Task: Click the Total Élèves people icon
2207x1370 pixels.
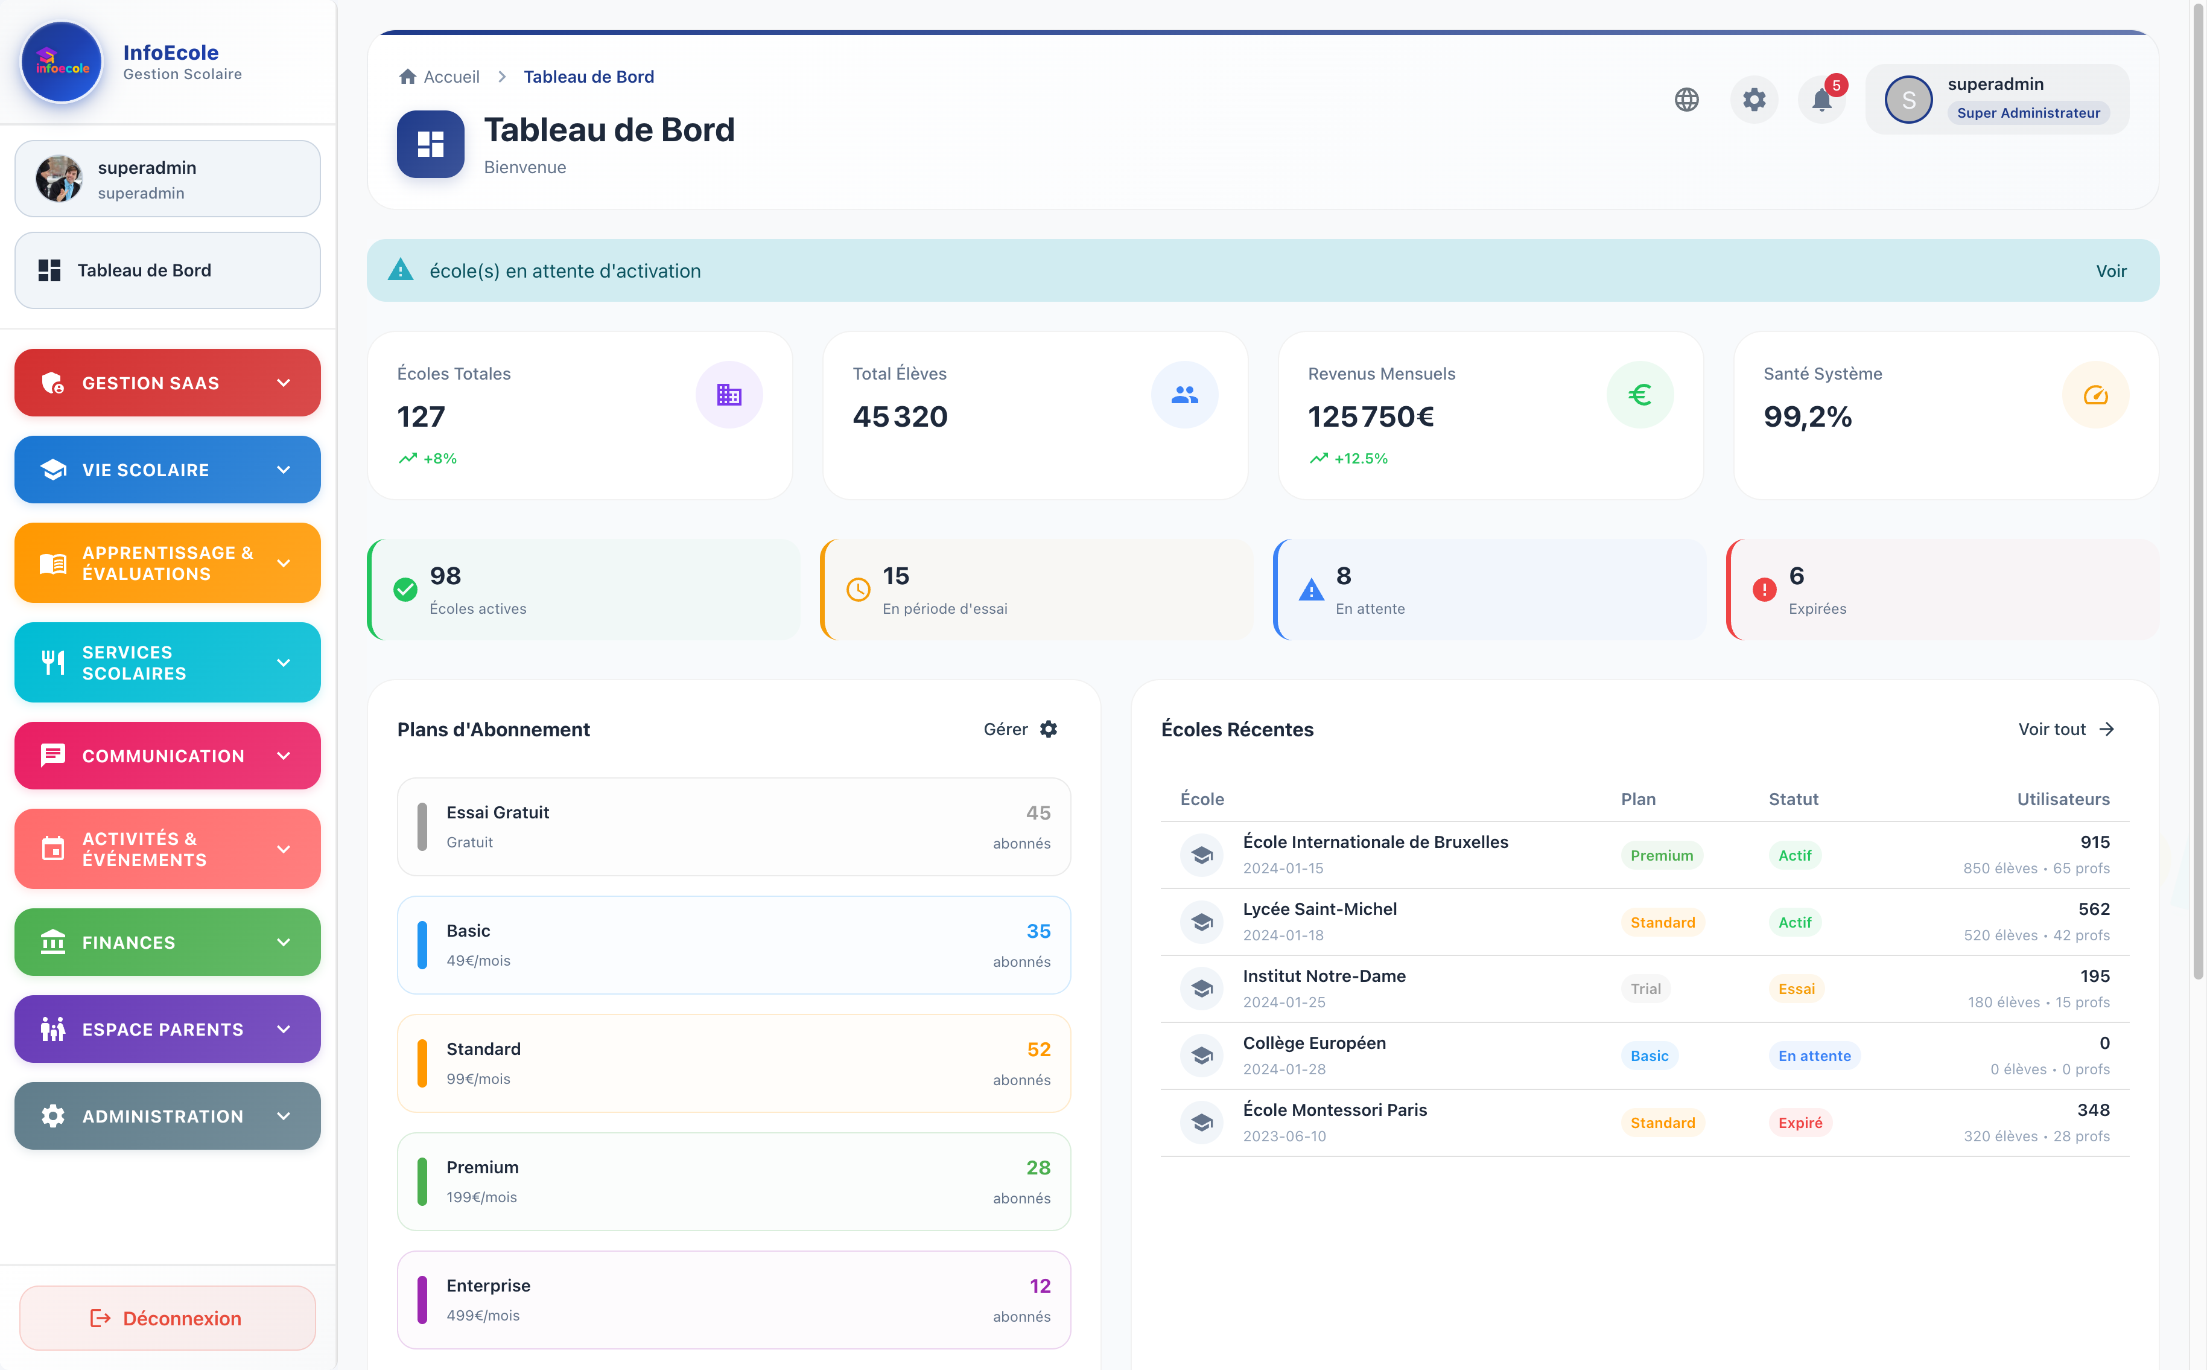Action: 1184,395
